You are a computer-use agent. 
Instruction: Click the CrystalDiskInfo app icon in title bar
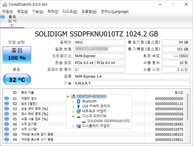click(x=5, y=4)
